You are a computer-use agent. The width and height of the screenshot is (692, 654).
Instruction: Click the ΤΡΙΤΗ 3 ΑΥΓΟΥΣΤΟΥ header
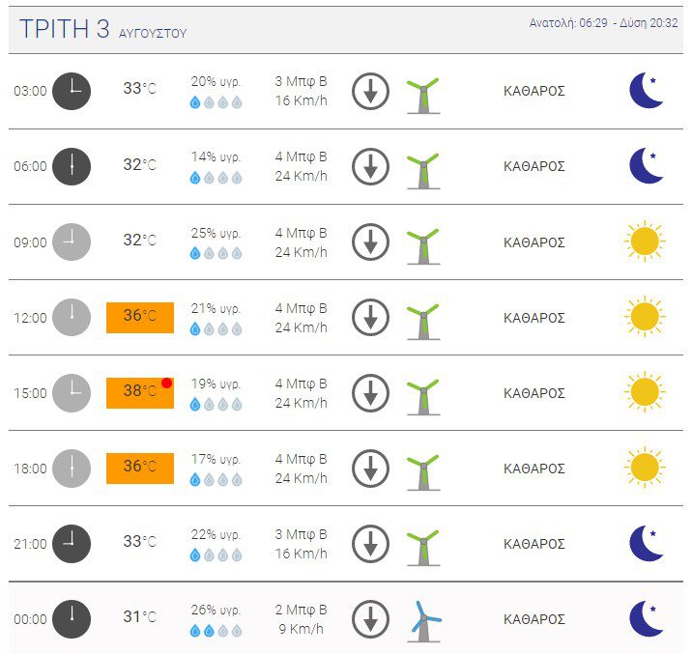[x=103, y=29]
